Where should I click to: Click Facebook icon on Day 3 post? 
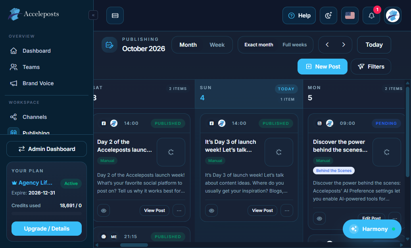212,123
